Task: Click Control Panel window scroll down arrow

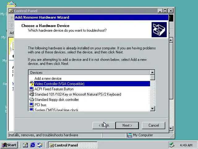Action: tap(171, 129)
